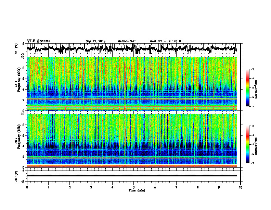Screen dimensions: 271x210
Task: Click the "8" tick on the time axis
Action: pos(198,187)
